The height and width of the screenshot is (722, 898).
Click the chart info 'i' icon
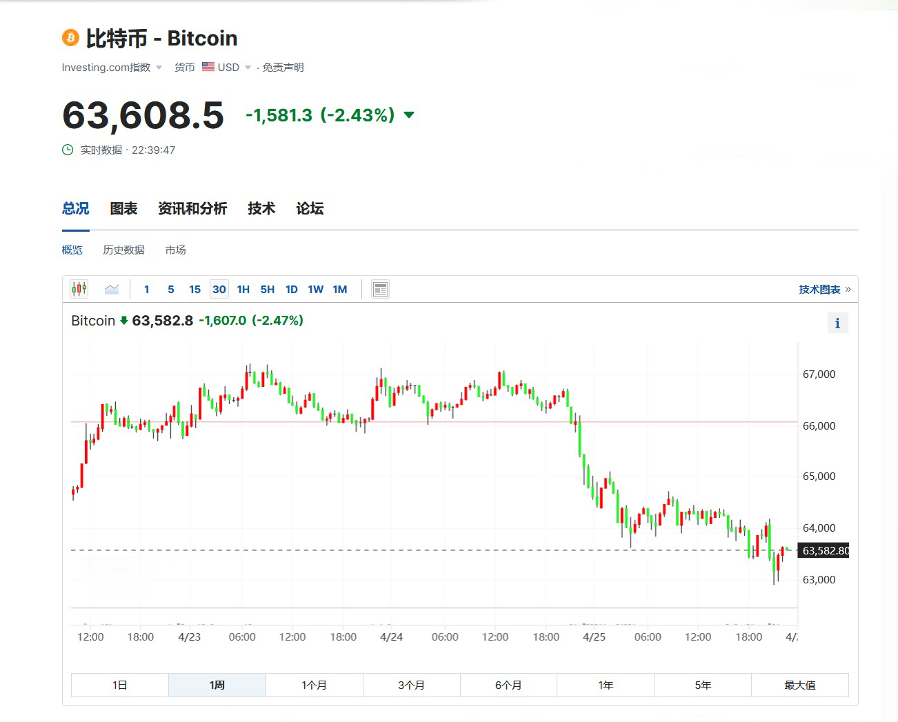(x=837, y=323)
